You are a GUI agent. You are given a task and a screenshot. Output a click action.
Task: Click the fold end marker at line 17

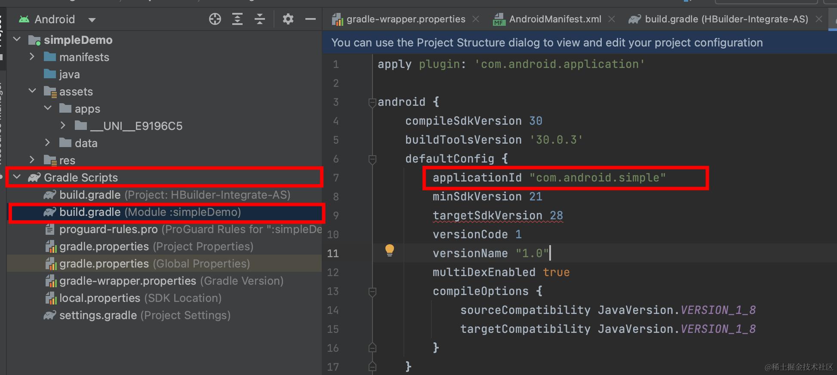[372, 366]
